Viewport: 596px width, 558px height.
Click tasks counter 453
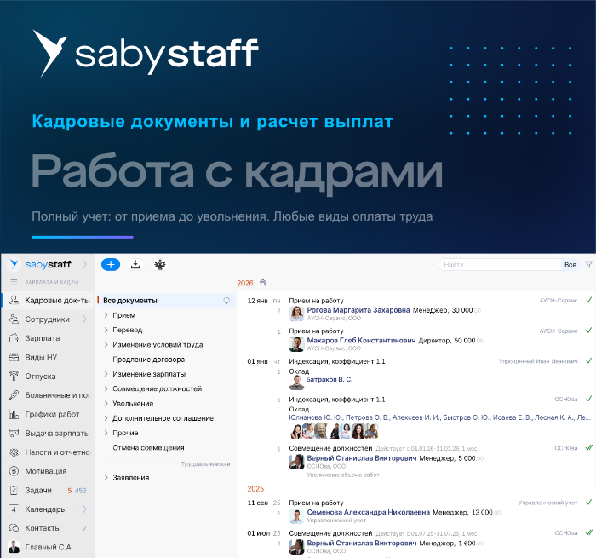(x=80, y=491)
